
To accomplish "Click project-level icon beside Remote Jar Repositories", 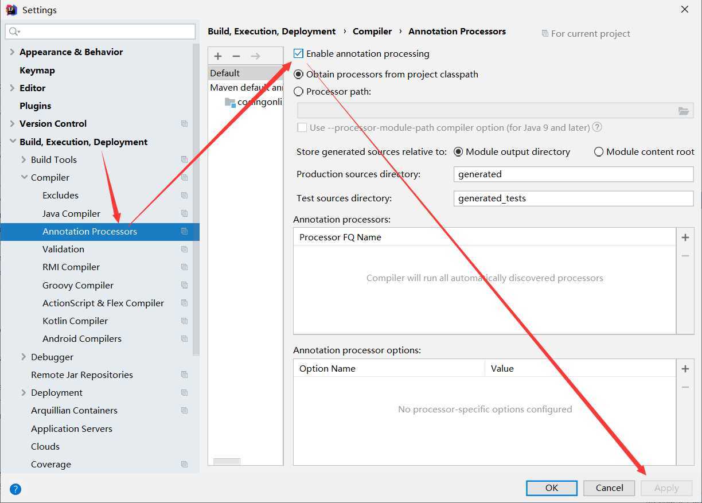I will point(184,375).
